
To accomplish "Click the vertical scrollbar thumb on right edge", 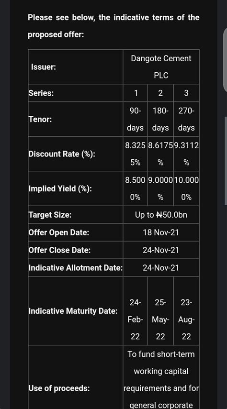I will coord(225,60).
